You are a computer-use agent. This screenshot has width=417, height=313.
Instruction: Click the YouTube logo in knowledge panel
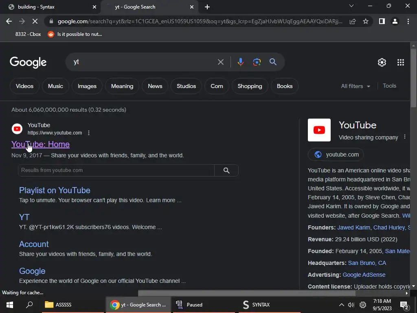click(x=319, y=130)
